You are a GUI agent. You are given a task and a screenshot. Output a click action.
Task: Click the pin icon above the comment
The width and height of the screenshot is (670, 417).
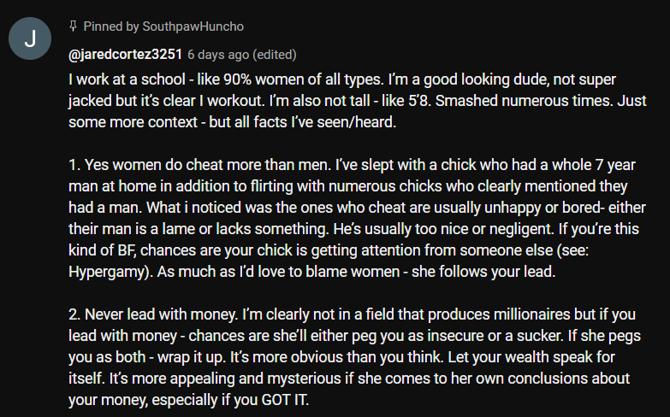tap(74, 26)
